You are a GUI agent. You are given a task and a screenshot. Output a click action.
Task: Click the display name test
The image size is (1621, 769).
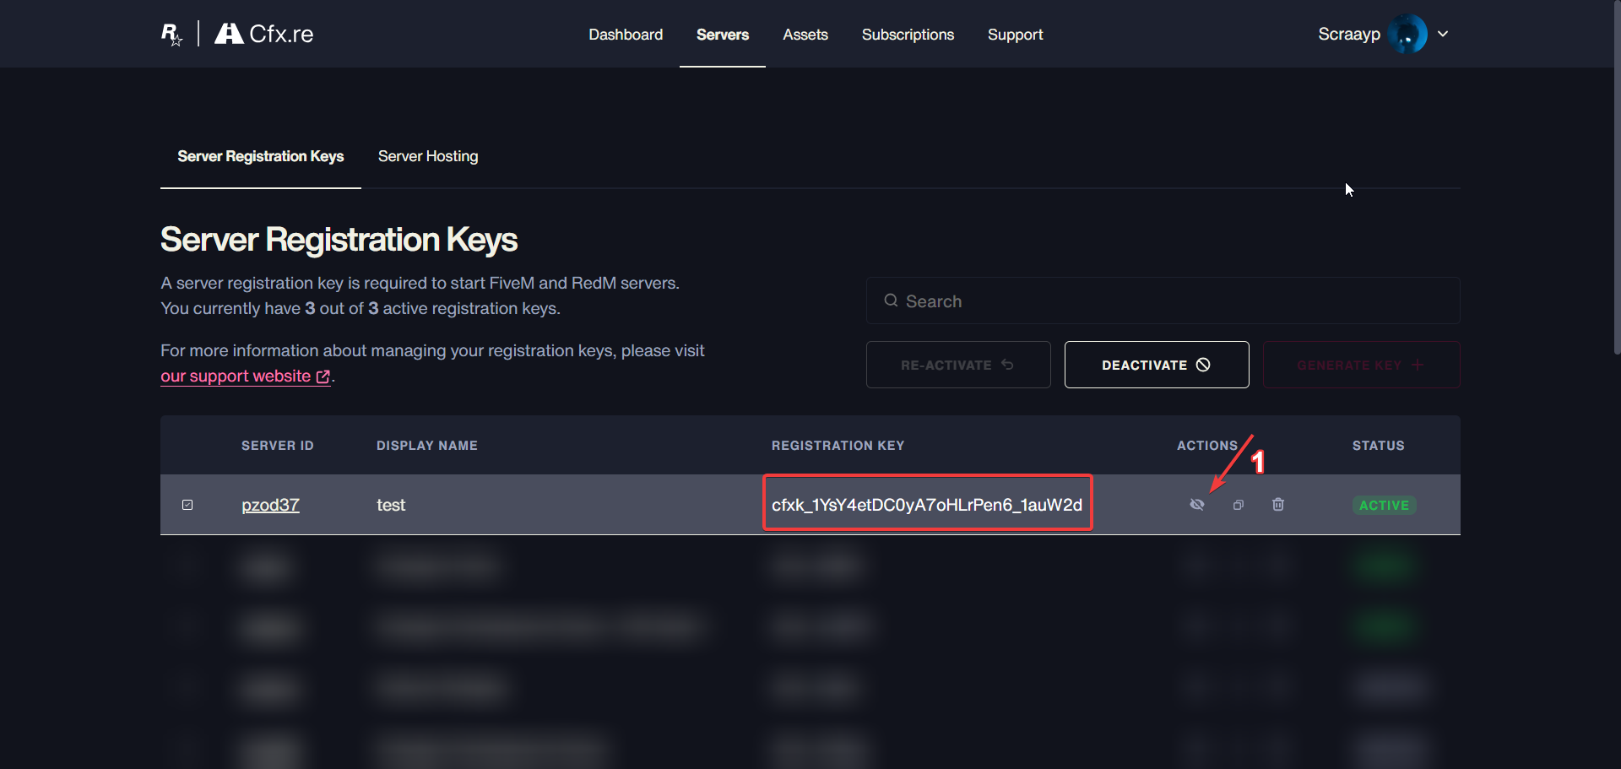click(391, 505)
